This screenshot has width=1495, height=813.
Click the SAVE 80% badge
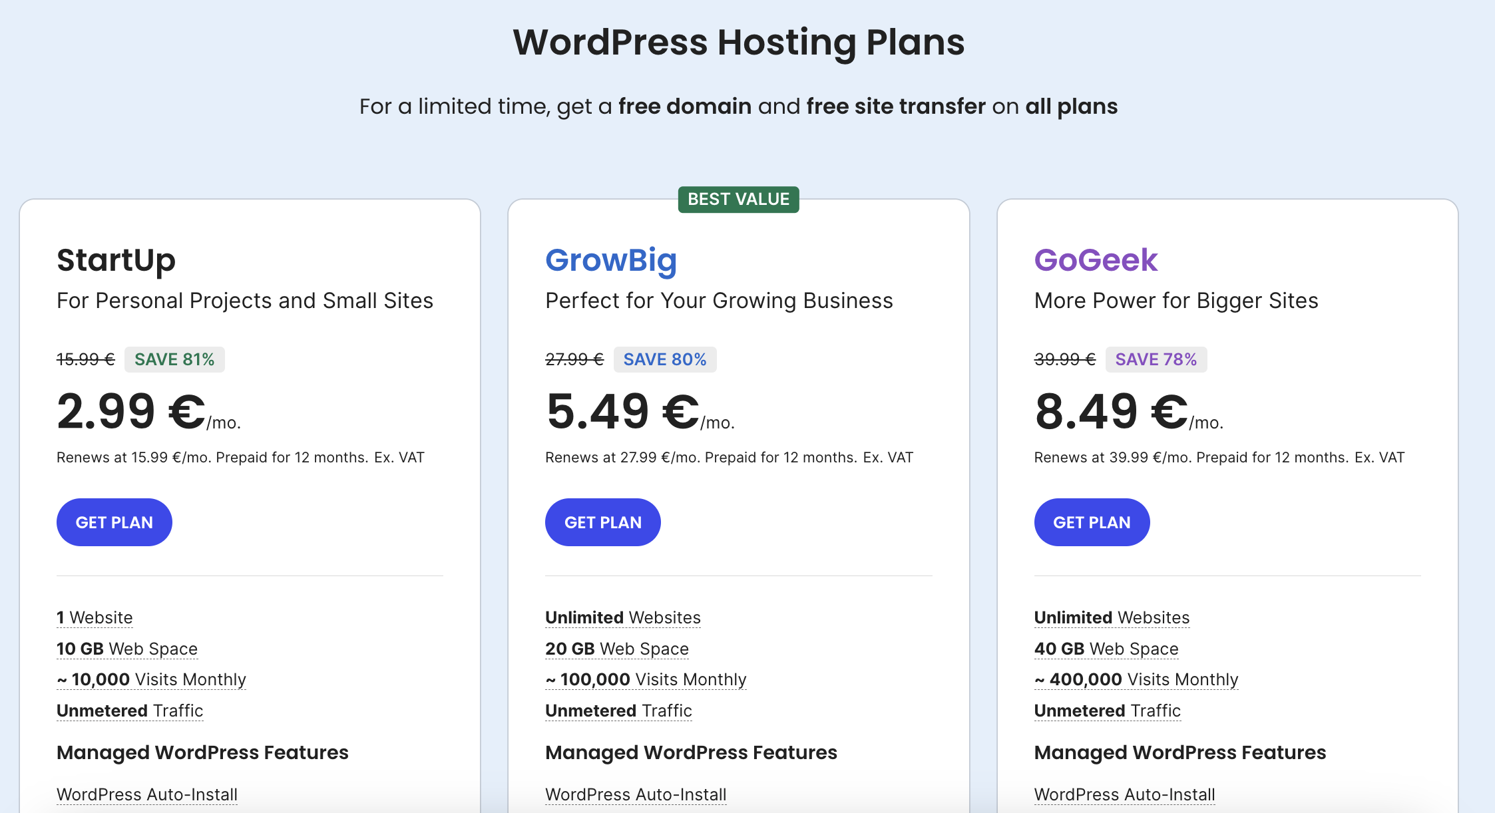pos(665,359)
